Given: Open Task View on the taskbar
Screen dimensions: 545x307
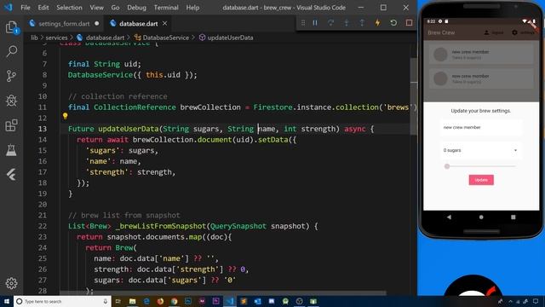Looking at the screenshot, I should coord(118,301).
